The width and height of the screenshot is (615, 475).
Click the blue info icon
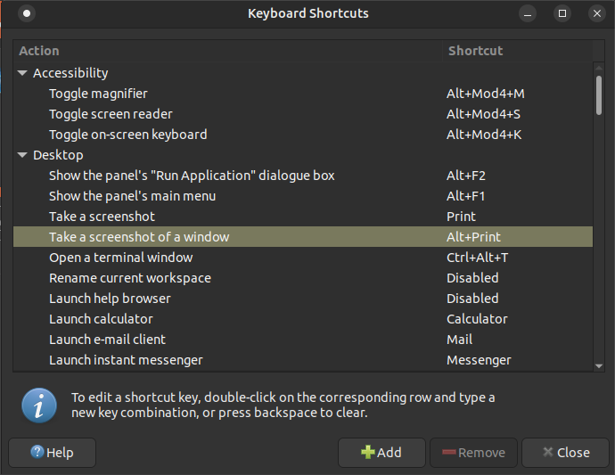[39, 405]
